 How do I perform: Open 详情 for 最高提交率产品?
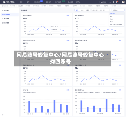(120, 90)
